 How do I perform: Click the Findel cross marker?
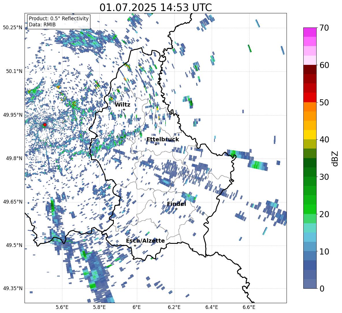click(x=176, y=209)
